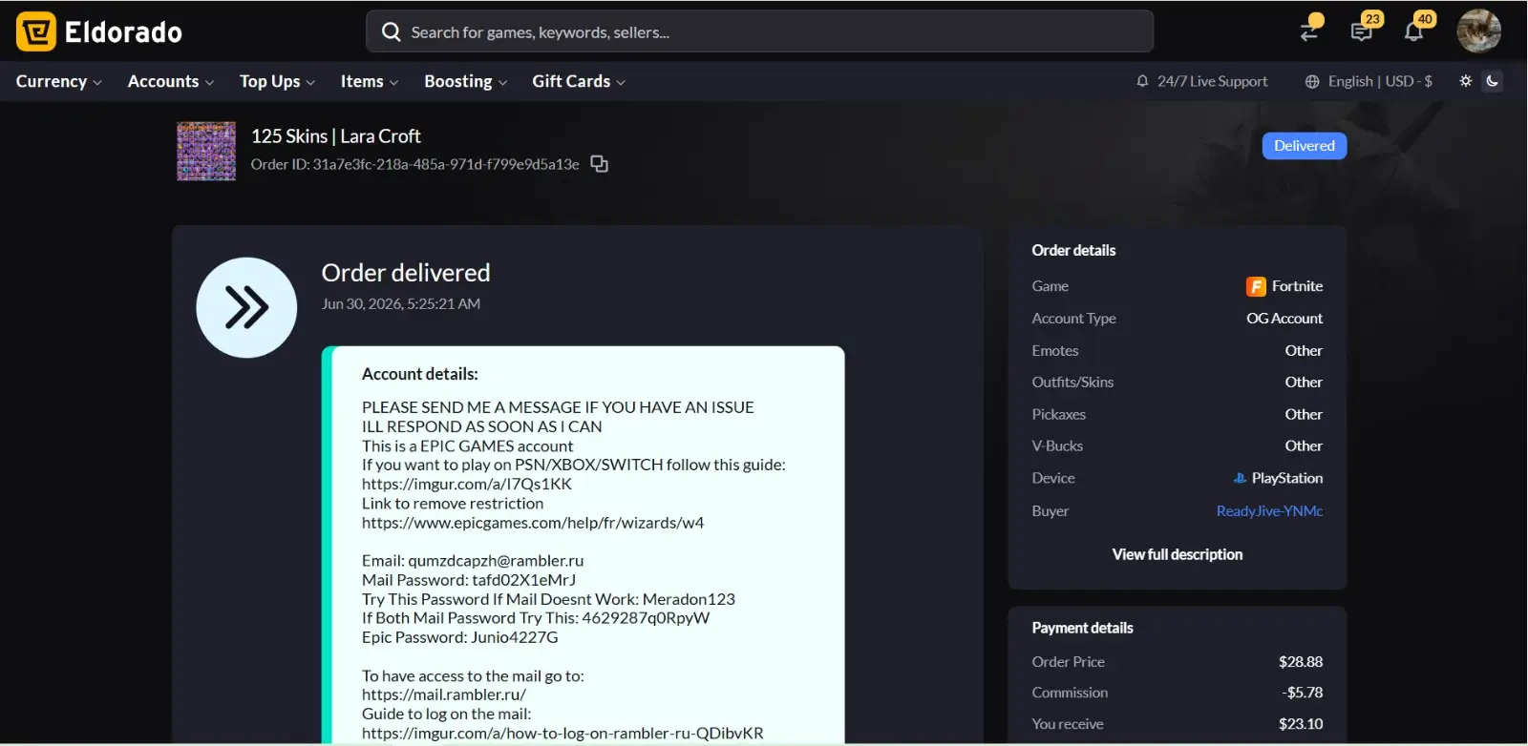Click the Eldorado logo icon
Image resolution: width=1528 pixels, height=746 pixels.
click(x=36, y=31)
